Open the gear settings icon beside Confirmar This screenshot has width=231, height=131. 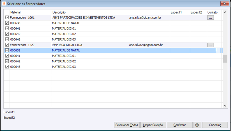point(197,125)
